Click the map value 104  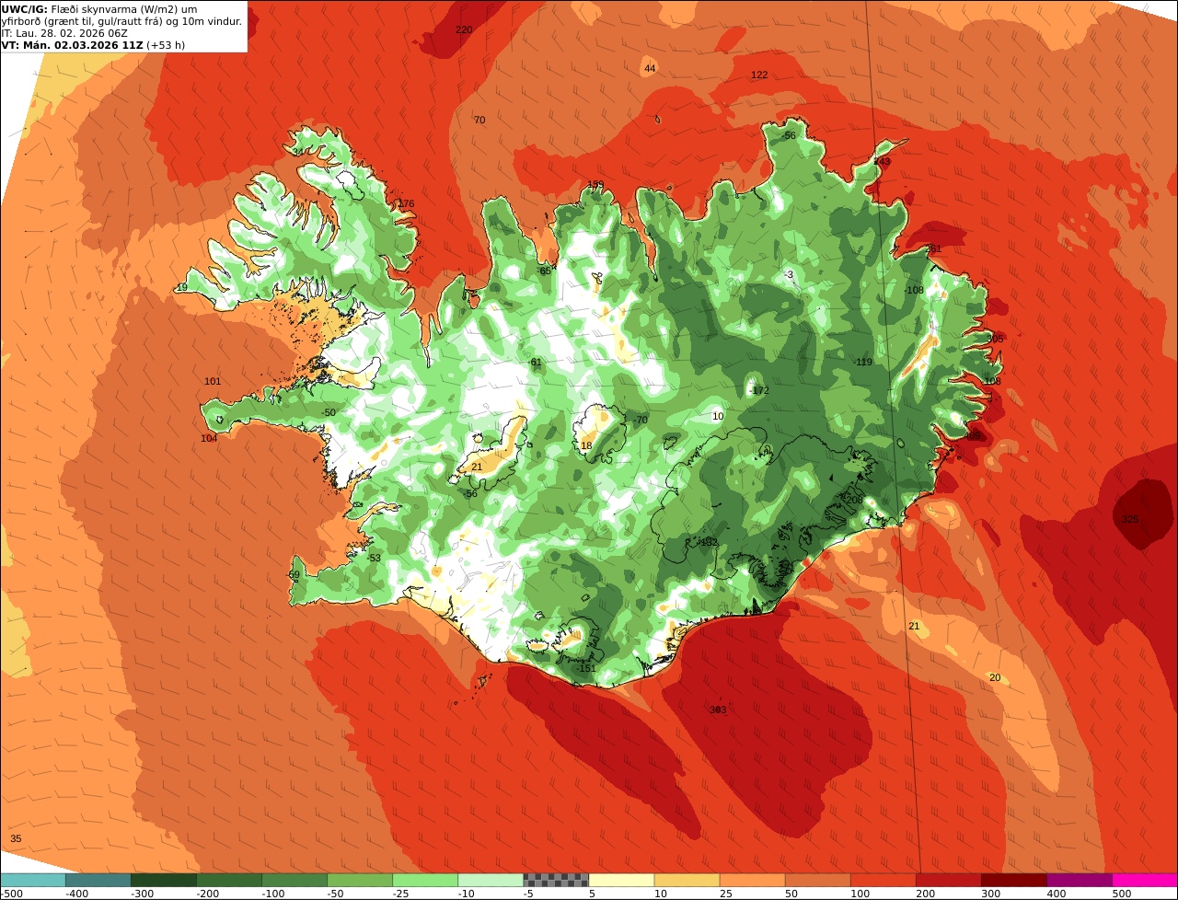[210, 439]
